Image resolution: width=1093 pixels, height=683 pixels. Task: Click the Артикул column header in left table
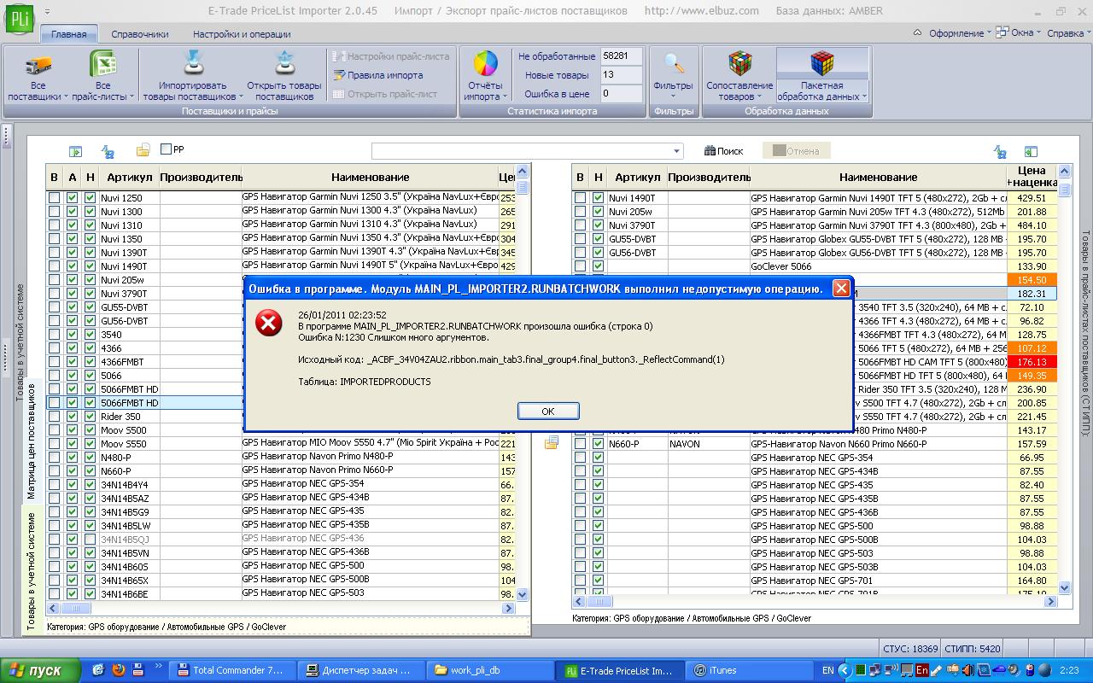130,177
